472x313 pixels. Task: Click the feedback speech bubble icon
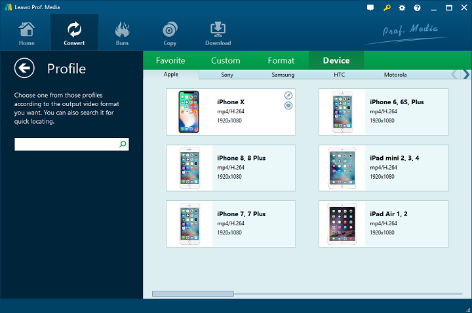point(370,8)
